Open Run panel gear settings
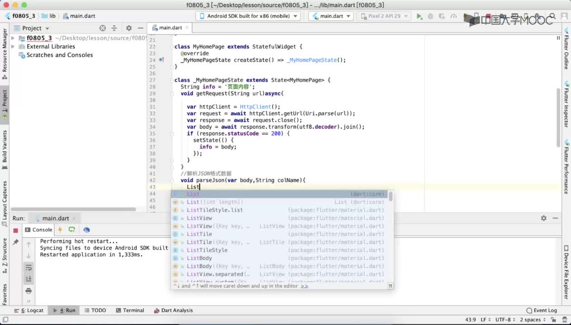 [x=544, y=218]
